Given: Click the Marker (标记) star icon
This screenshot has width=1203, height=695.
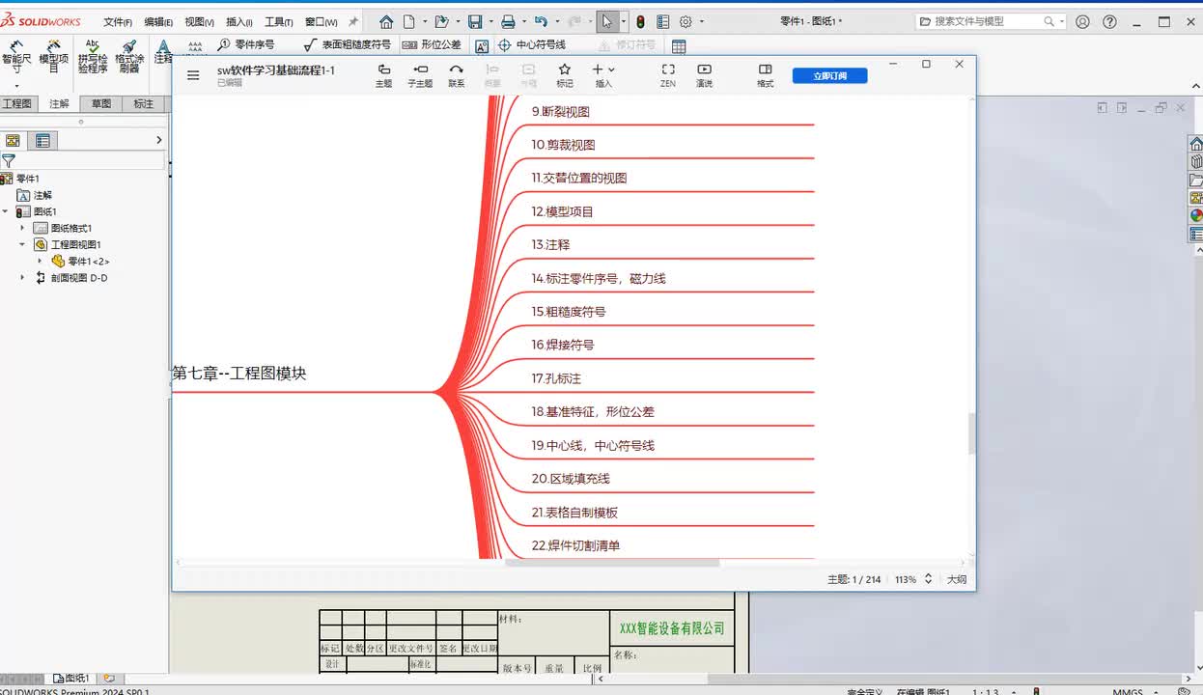Looking at the screenshot, I should coord(565,75).
